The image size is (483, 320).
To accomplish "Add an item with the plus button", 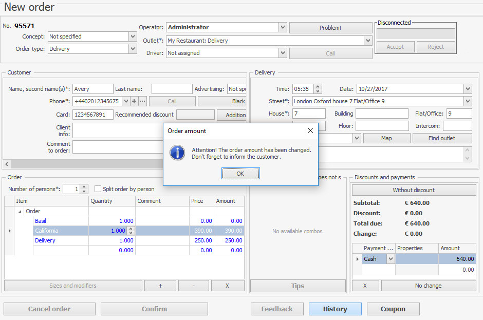I will point(160,286).
